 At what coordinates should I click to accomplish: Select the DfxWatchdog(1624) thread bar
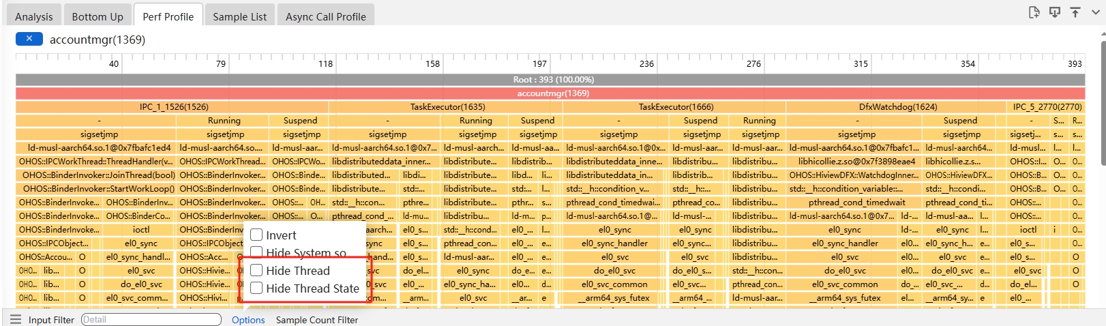897,107
